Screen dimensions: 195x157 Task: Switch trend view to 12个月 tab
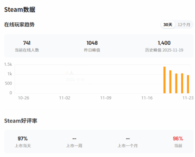coord(184,25)
